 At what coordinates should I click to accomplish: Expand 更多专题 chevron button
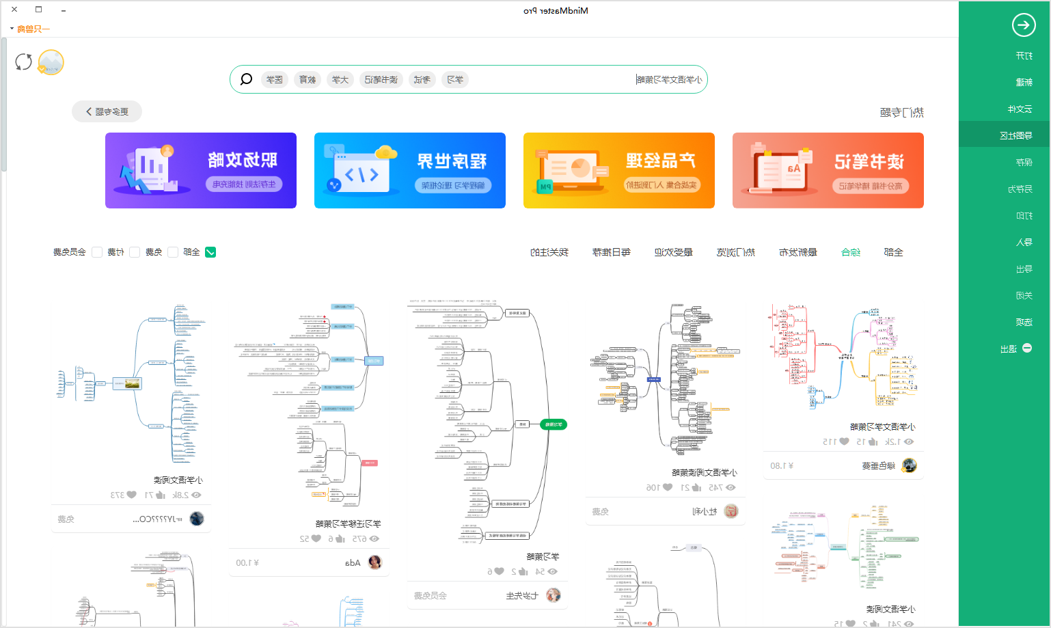pyautogui.click(x=107, y=111)
